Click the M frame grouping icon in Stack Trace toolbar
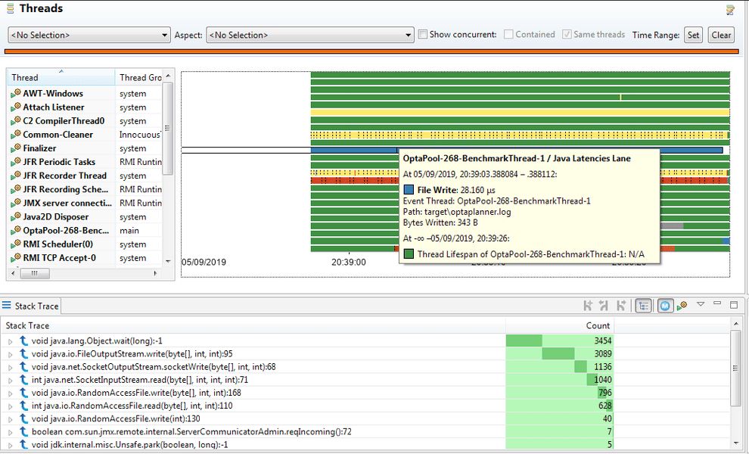The image size is (749, 454). pos(665,305)
